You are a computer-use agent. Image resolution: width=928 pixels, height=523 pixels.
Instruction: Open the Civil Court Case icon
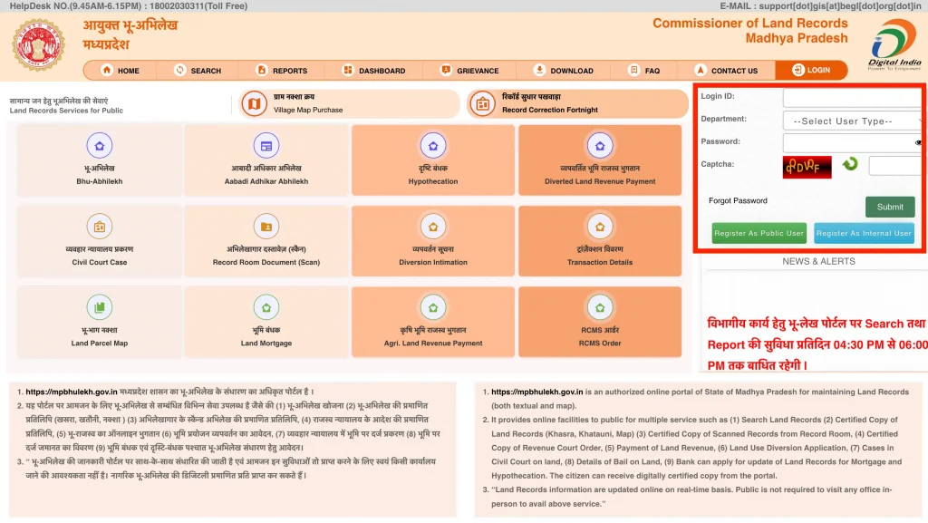click(100, 240)
